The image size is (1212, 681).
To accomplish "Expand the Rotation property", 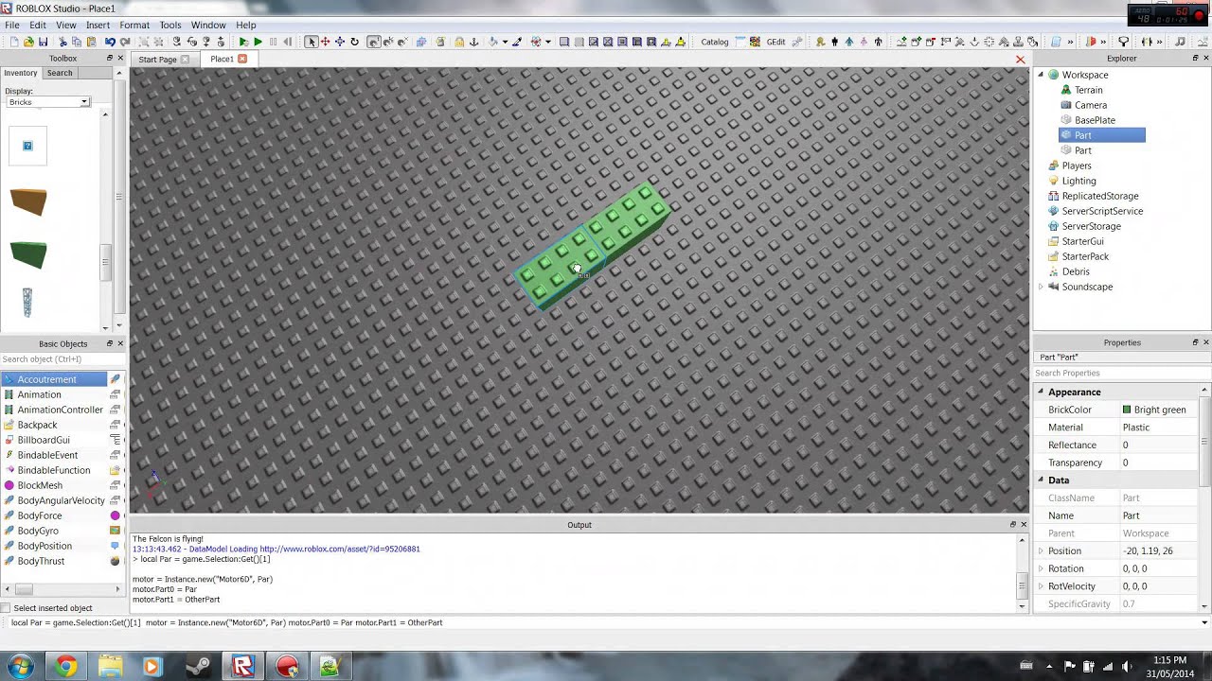I will pyautogui.click(x=1041, y=568).
